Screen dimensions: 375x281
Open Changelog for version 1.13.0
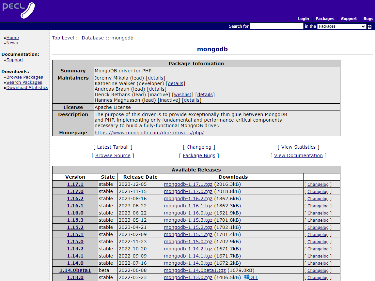pos(318,278)
